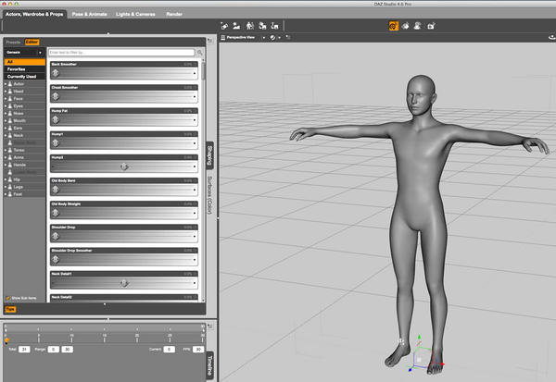This screenshot has width=556, height=382.
Task: Toggle the Show Sub Items checkbox
Action: click(x=7, y=298)
